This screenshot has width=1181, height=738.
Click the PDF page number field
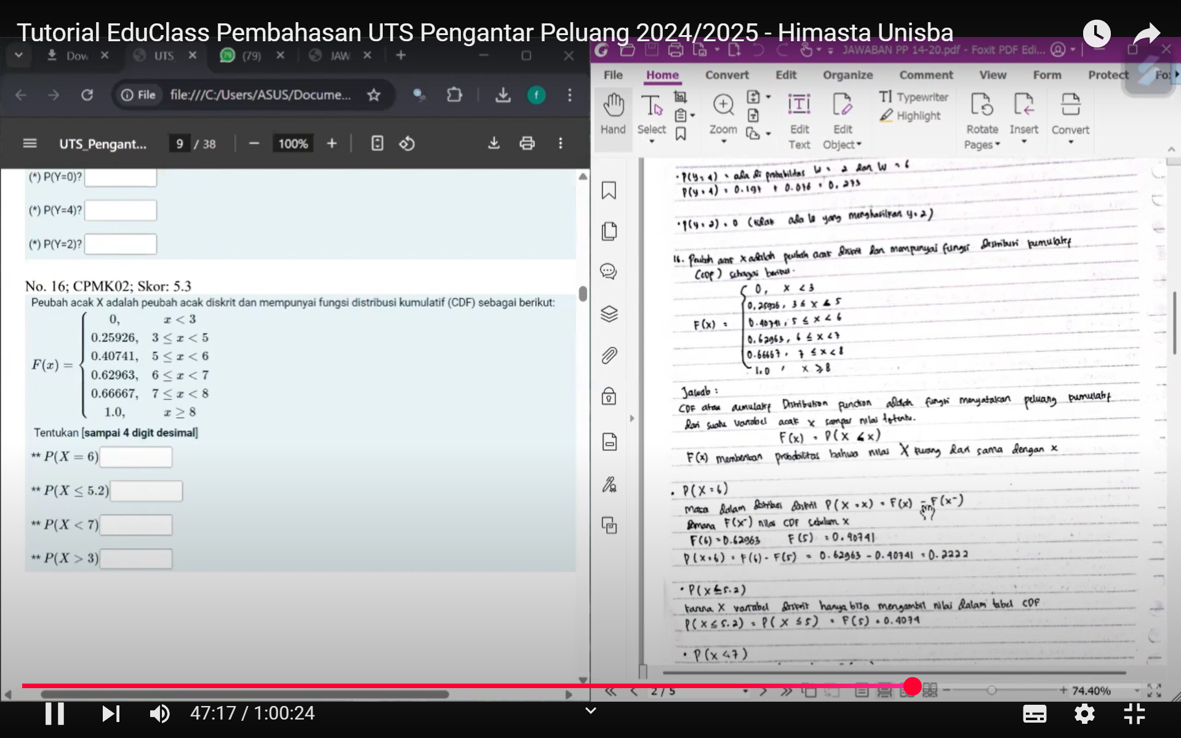179,144
